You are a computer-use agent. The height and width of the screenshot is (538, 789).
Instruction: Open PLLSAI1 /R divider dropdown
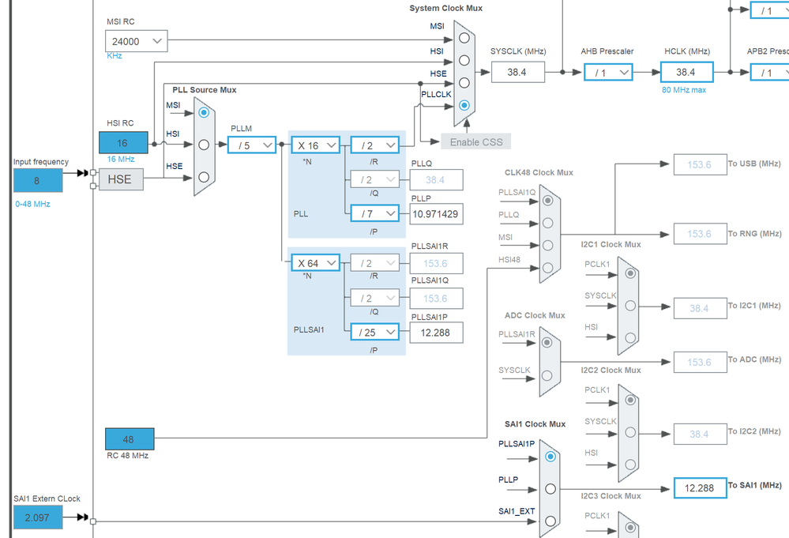[x=375, y=263]
